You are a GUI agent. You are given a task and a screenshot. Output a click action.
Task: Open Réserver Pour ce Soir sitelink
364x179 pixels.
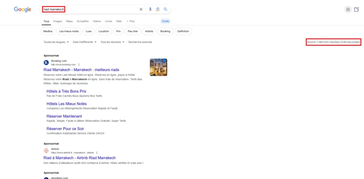65,129
